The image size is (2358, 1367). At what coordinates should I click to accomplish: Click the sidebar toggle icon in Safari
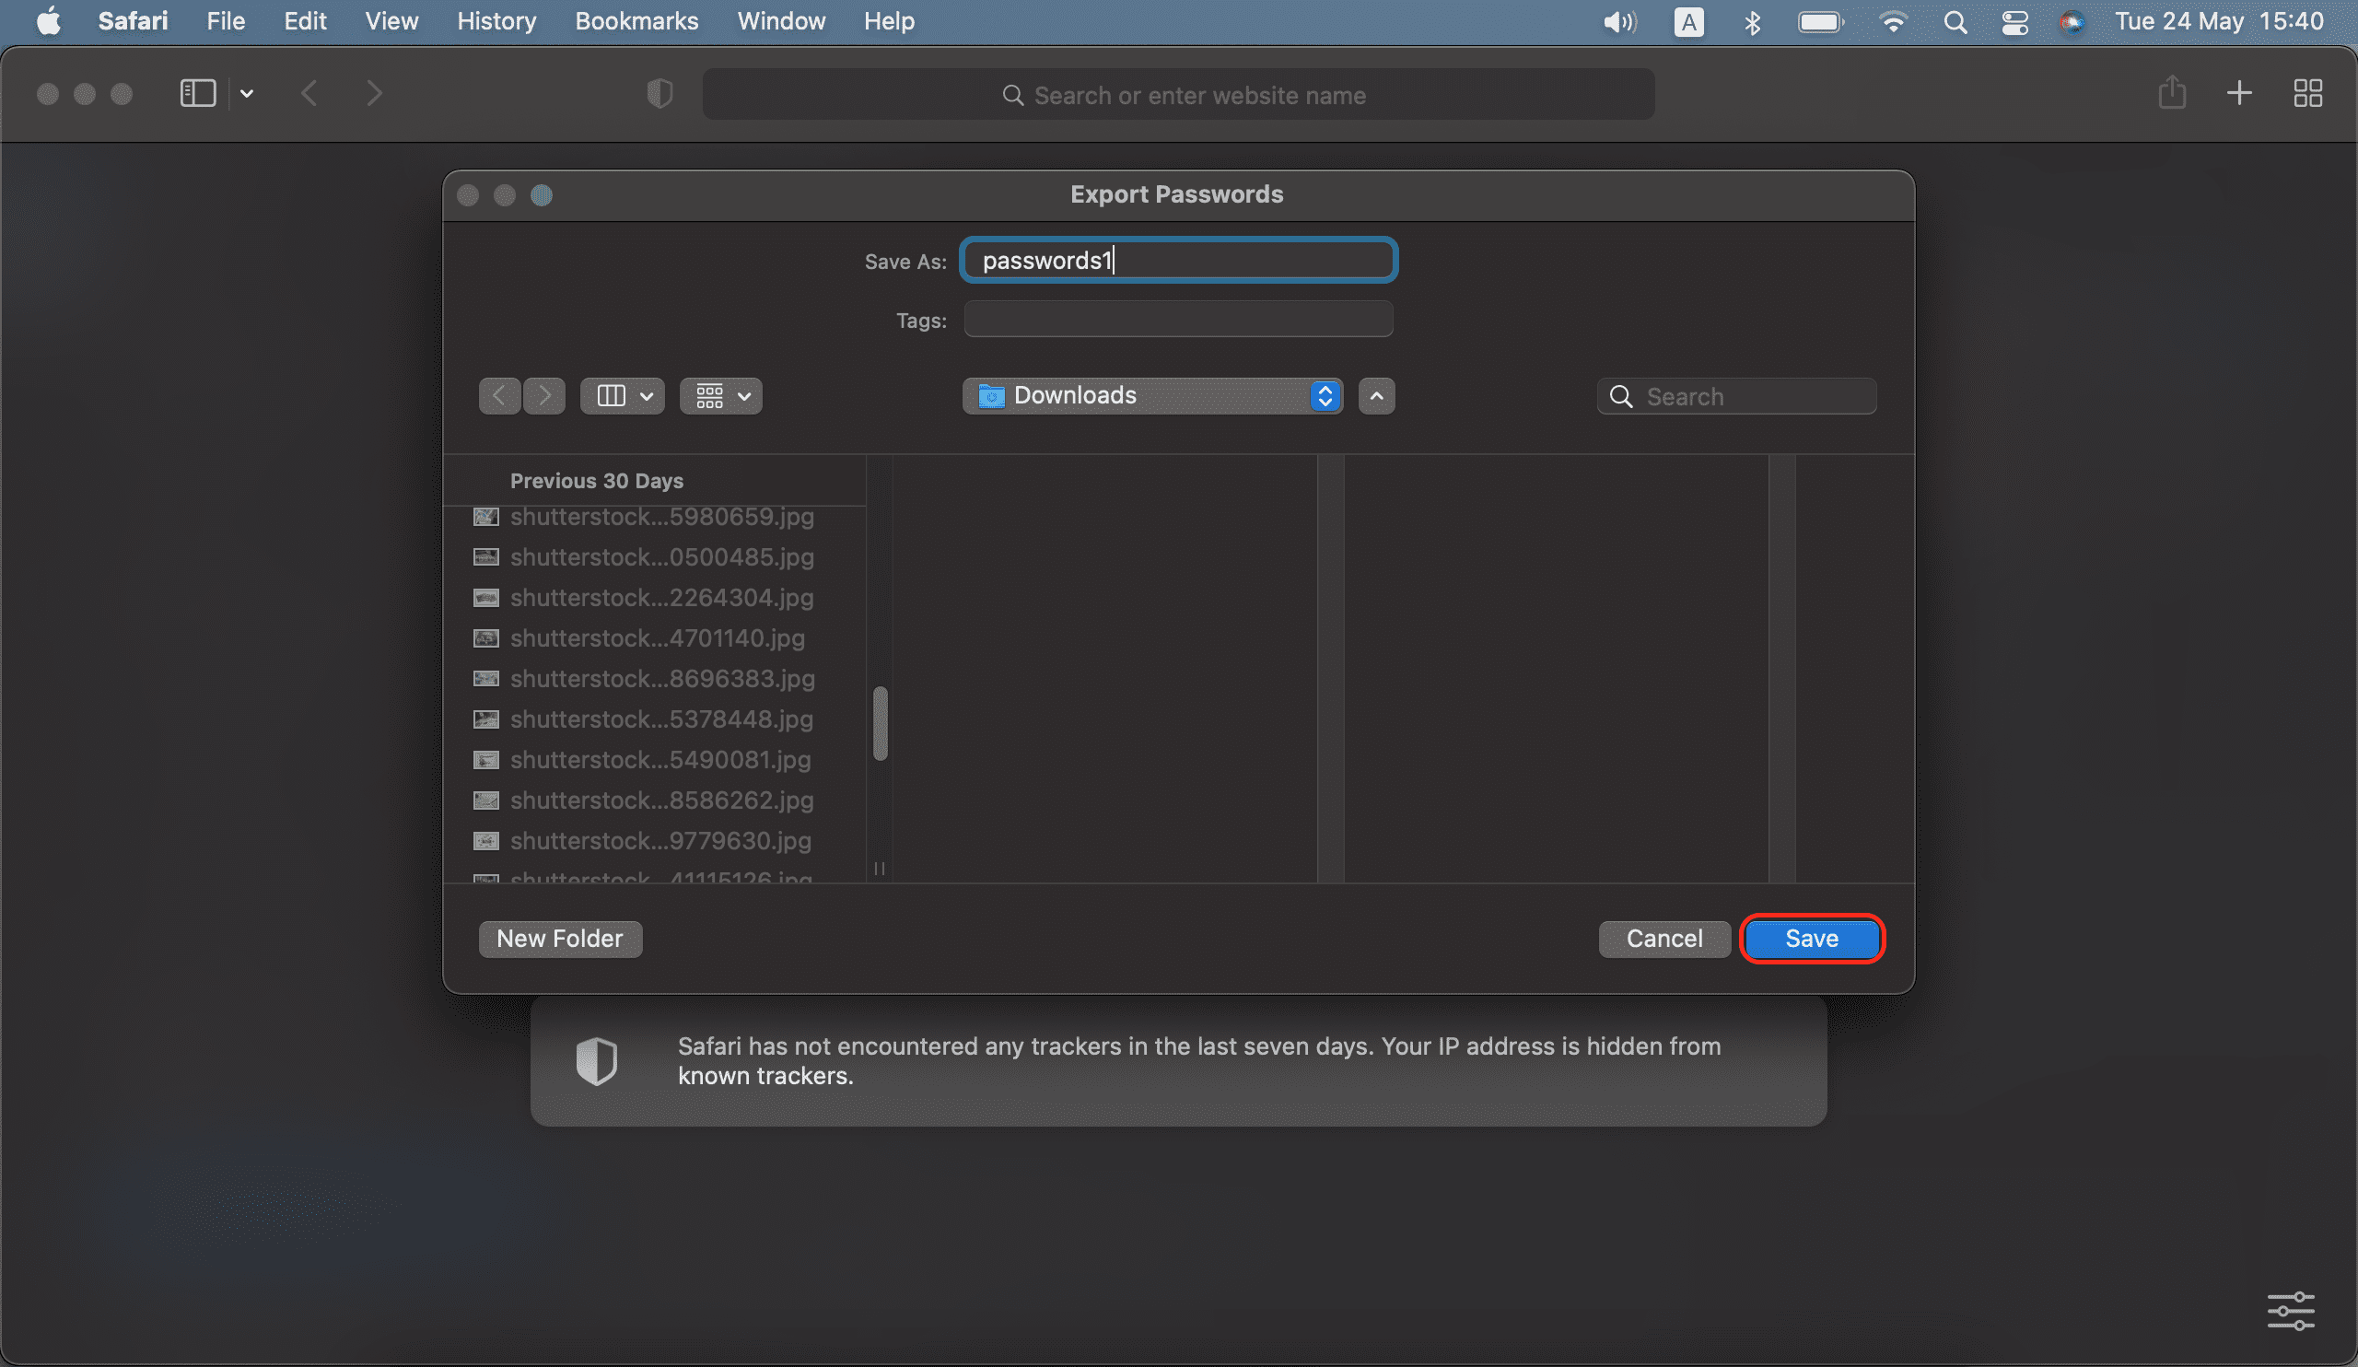click(x=197, y=93)
